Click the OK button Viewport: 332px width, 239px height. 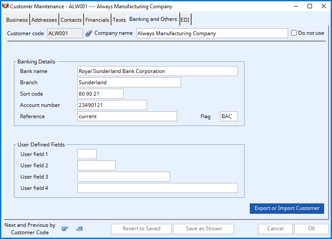pos(312,229)
